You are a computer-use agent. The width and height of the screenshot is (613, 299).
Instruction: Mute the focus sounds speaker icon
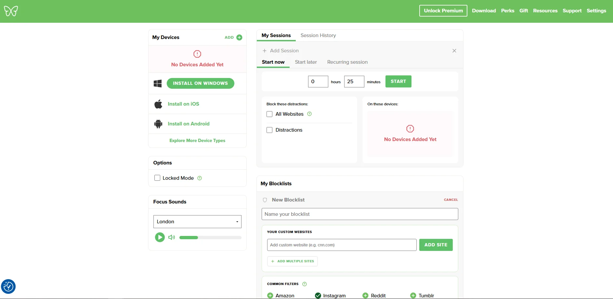[171, 237]
